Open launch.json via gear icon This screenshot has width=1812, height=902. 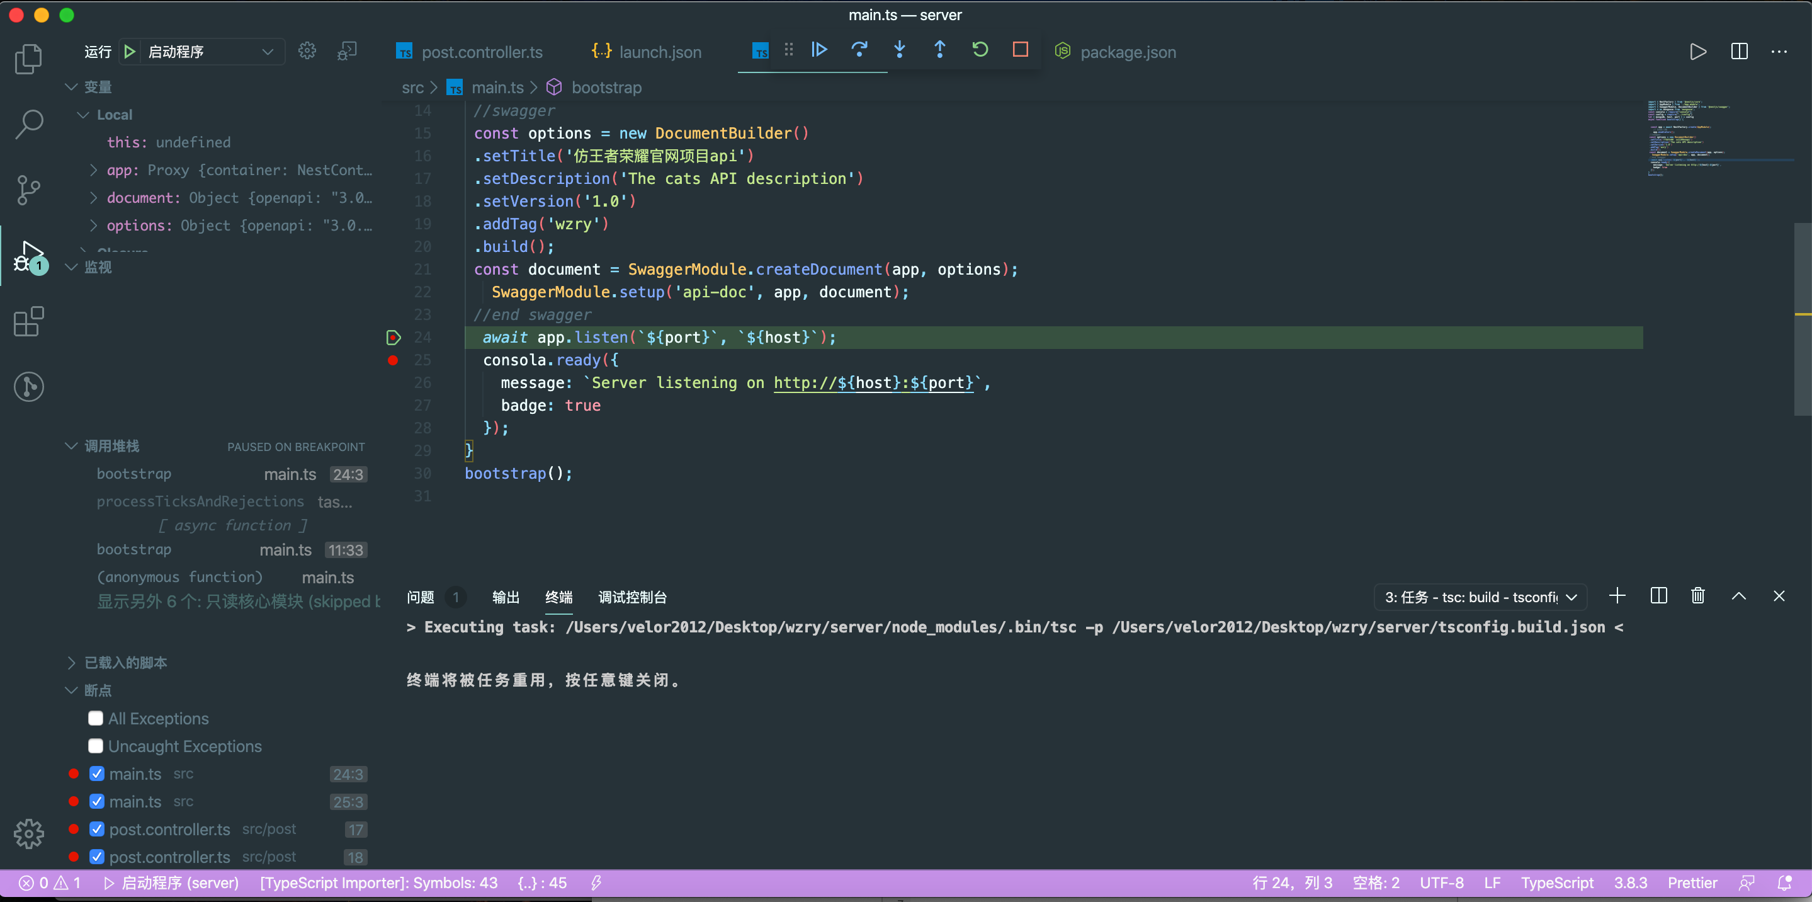click(307, 52)
